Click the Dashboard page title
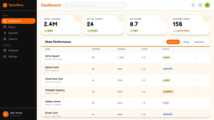The image size is (214, 120). tap(51, 5)
